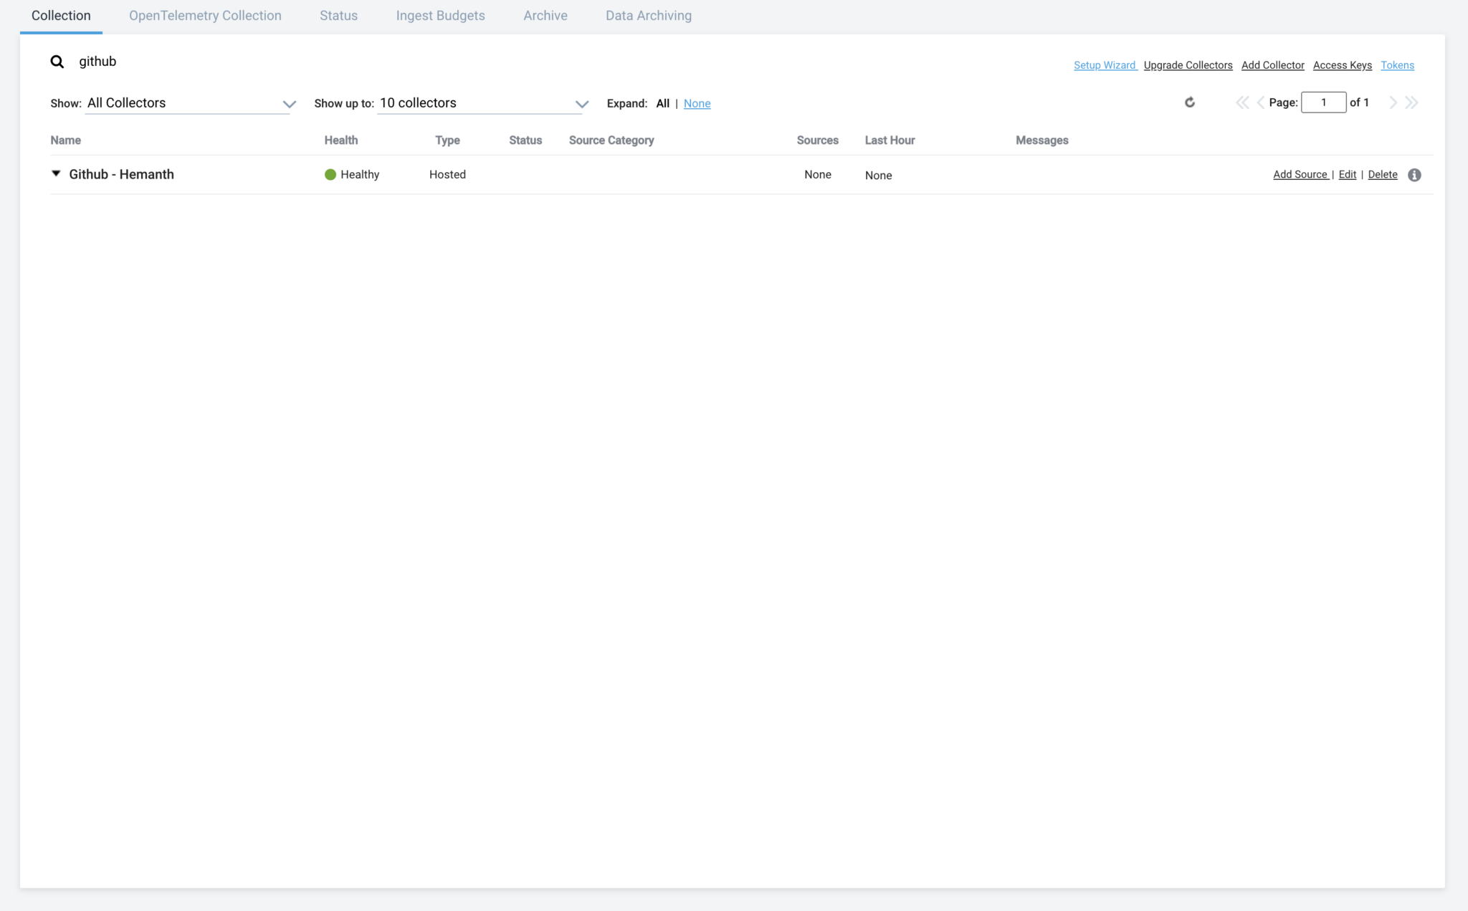Delete the Github - Hemanth collector

click(x=1383, y=175)
